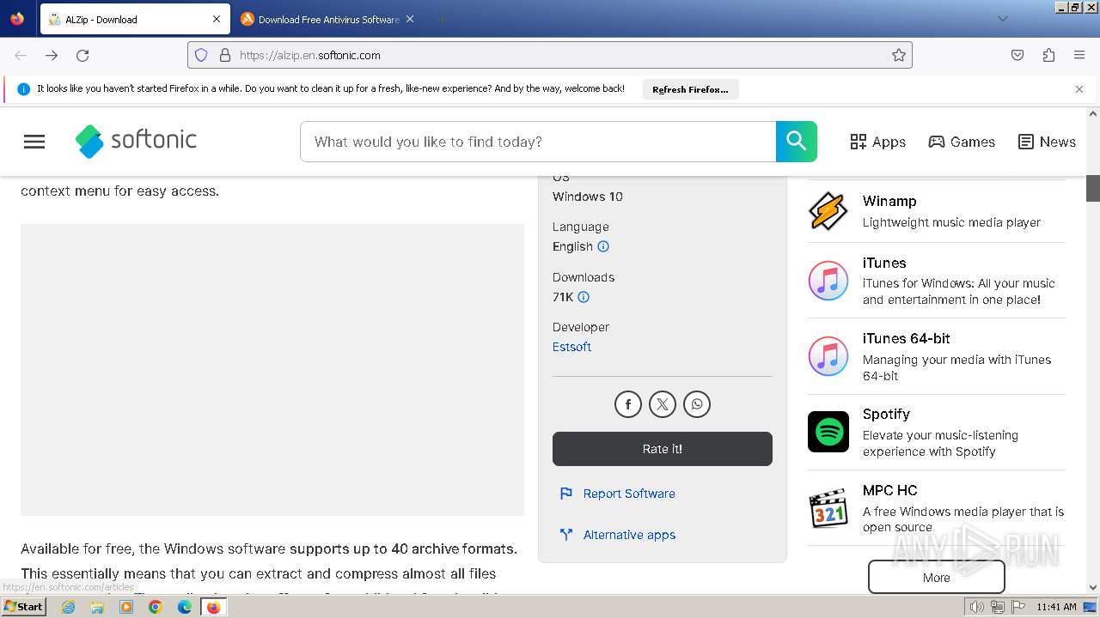Click the Softonic logo
This screenshot has height=618, width=1100.
point(136,141)
